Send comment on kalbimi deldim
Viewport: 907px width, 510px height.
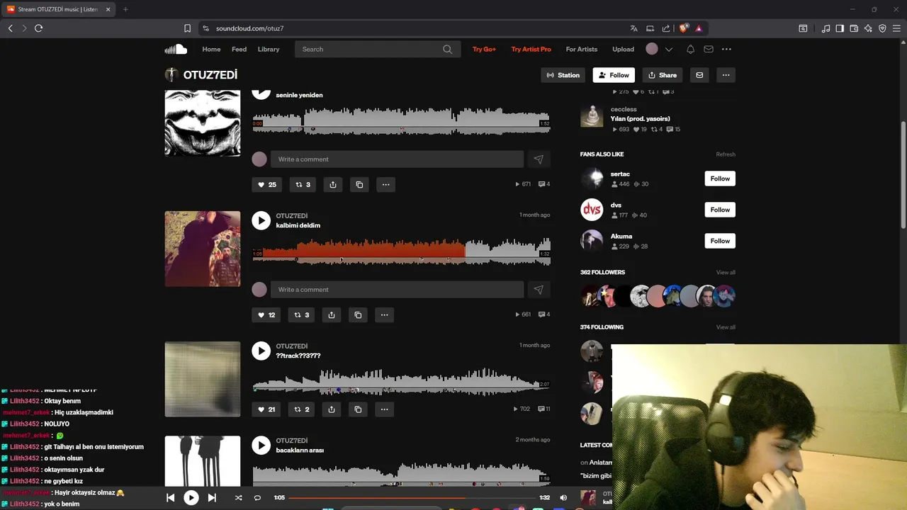point(539,290)
